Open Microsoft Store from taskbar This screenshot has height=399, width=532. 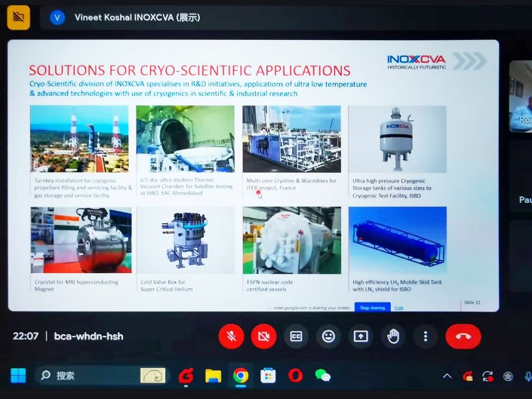[x=268, y=376]
